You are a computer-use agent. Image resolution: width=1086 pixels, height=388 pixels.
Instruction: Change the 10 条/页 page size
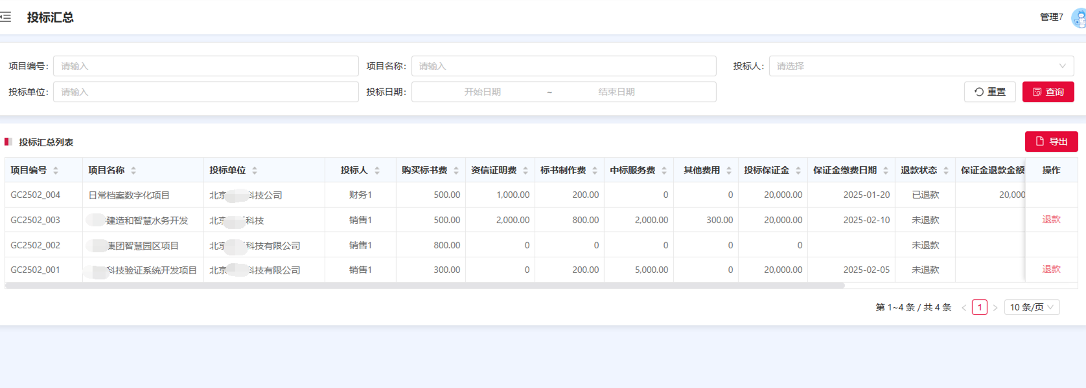pos(1032,307)
